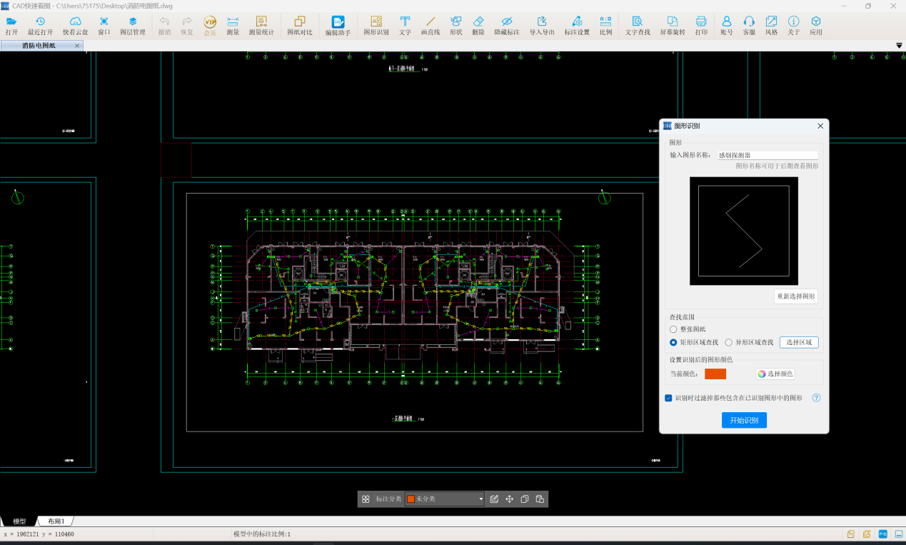This screenshot has width=906, height=545.
Task: Expand the tab list arrow at far right
Action: (x=899, y=46)
